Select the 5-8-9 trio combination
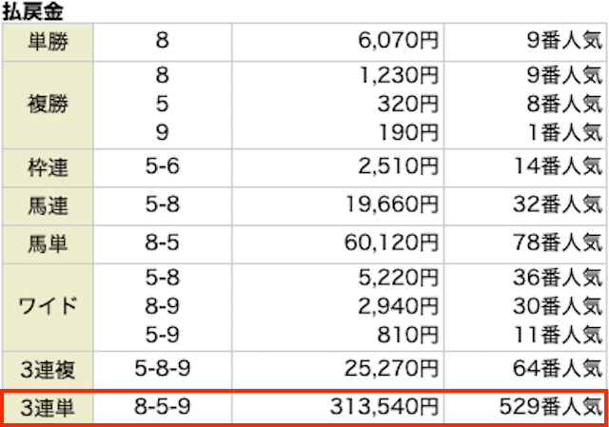The width and height of the screenshot is (609, 427). tap(163, 369)
